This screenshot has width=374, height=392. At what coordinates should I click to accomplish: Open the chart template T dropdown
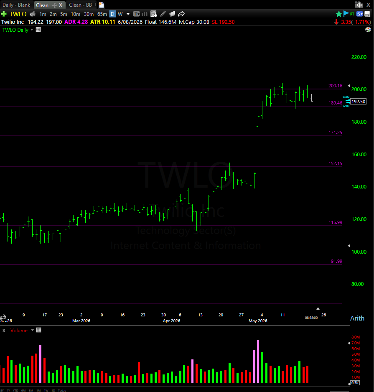coord(137,14)
